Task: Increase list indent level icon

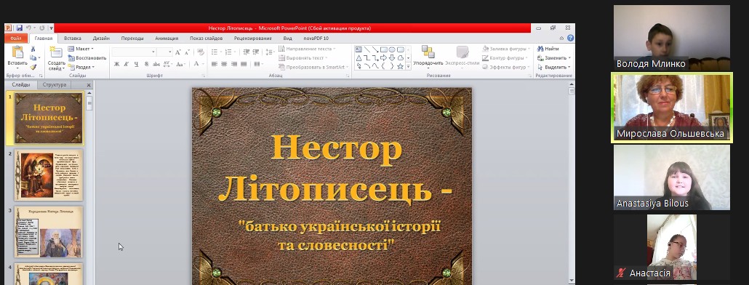Action: [257, 52]
